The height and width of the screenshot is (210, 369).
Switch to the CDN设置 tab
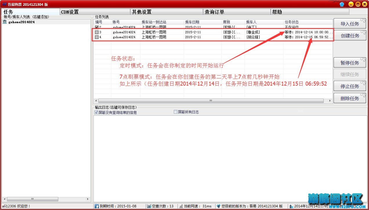point(70,12)
